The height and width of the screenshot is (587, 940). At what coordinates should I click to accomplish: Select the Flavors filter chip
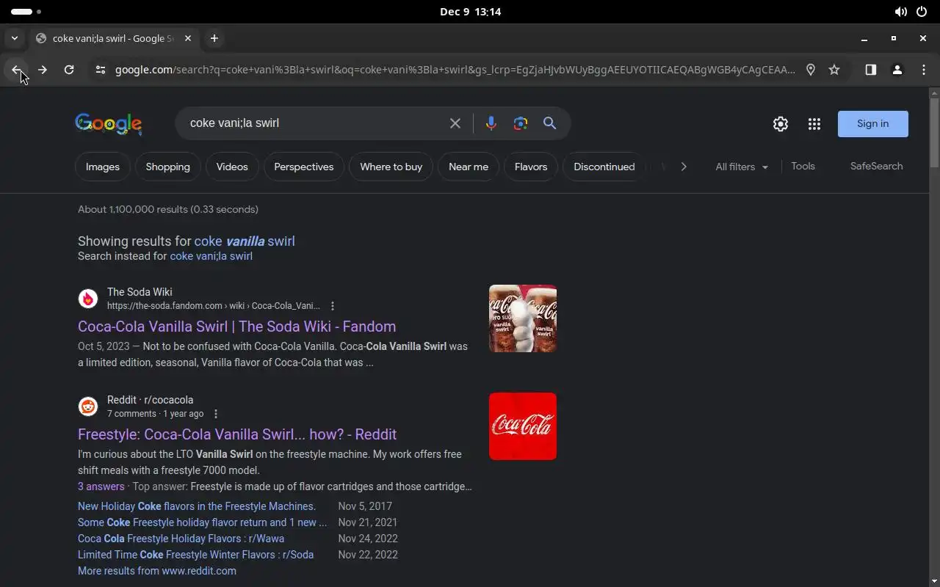coord(531,167)
